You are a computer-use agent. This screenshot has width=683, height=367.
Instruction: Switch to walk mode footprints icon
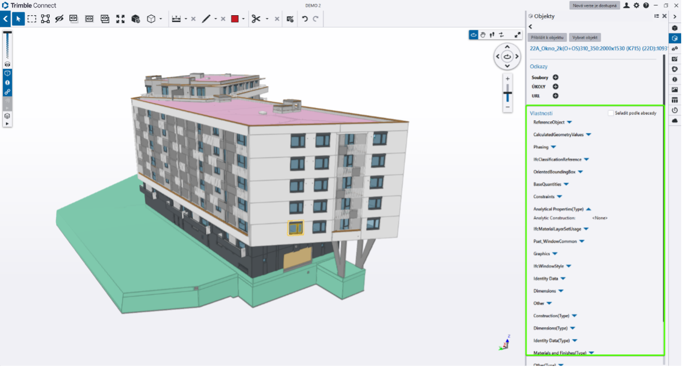tap(492, 35)
